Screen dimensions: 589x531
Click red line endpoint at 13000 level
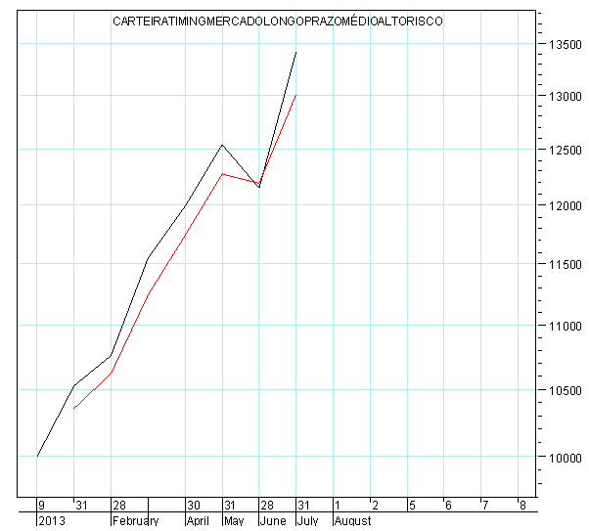(x=296, y=96)
